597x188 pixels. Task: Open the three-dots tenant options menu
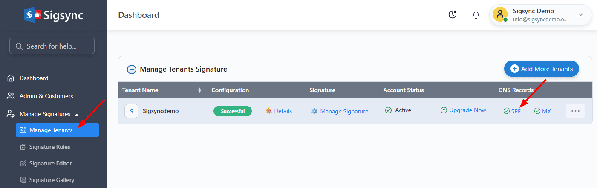coord(575,111)
